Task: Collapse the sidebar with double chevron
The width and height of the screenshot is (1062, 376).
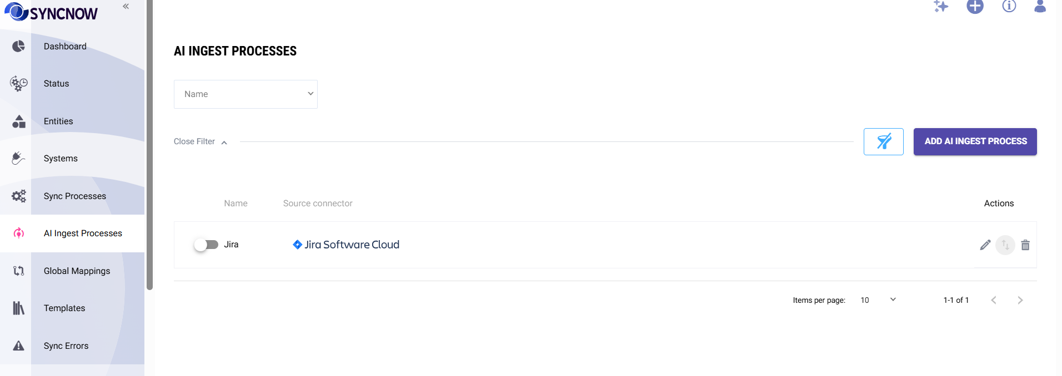Action: (126, 6)
